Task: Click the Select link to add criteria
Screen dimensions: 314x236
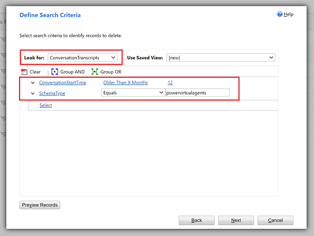Action: tap(46, 105)
